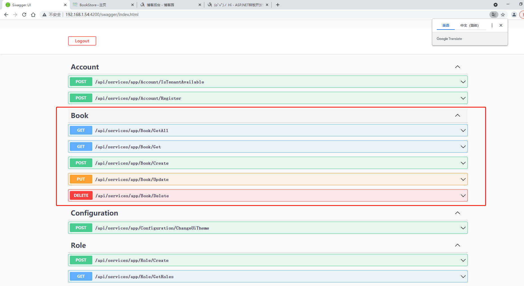Select 中文 (简体) in the Translate popup

[469, 26]
